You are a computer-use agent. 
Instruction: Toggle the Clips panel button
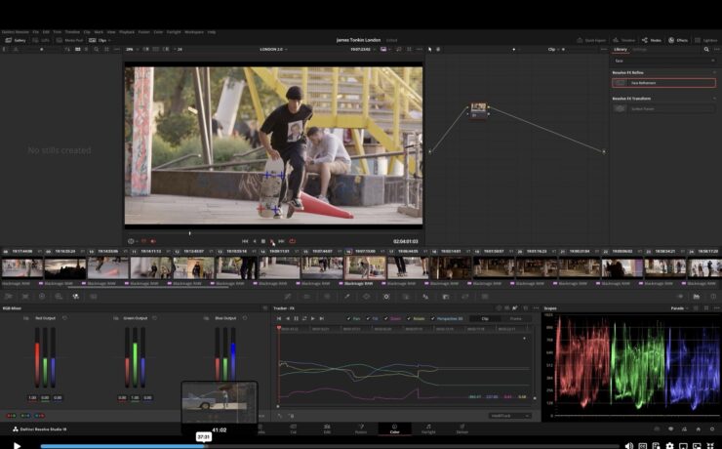pyautogui.click(x=99, y=41)
